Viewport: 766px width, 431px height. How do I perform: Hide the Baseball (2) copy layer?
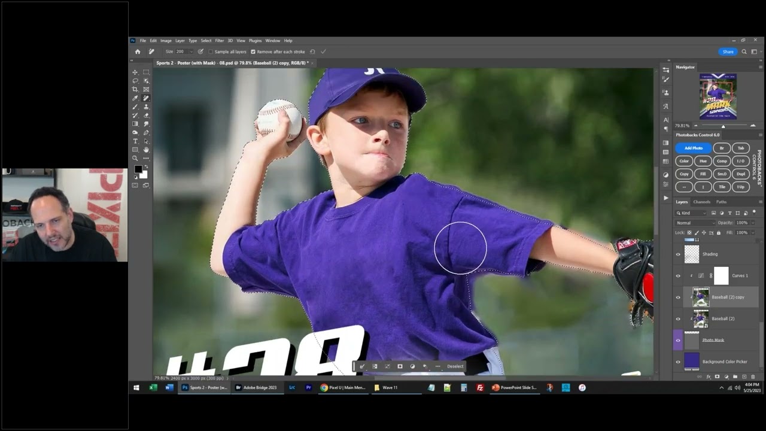pos(678,297)
